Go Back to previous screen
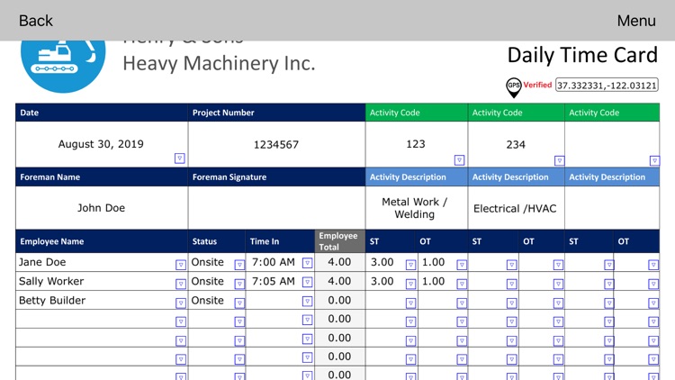The width and height of the screenshot is (675, 380). coord(36,21)
